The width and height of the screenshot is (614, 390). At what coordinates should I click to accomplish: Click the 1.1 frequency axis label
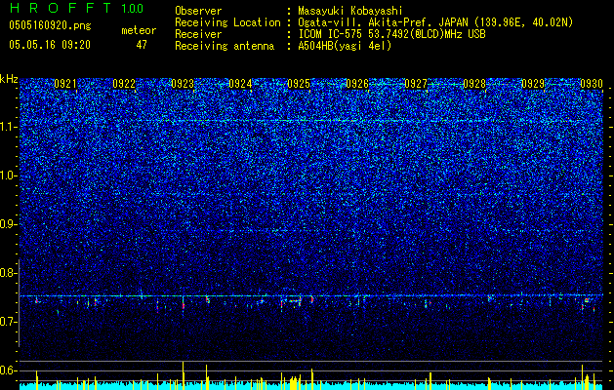click(x=9, y=127)
